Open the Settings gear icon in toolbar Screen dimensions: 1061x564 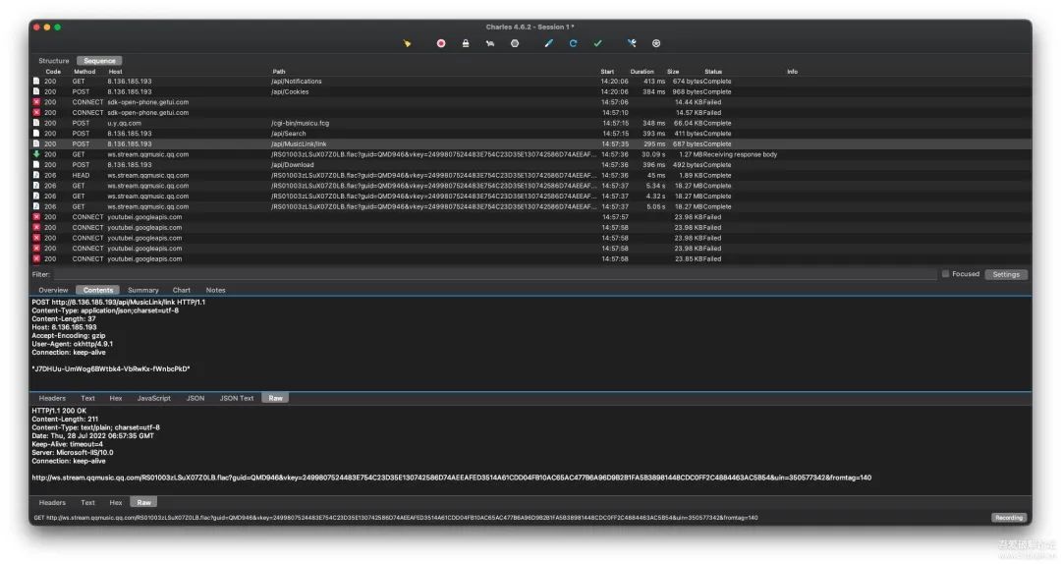[x=655, y=43]
